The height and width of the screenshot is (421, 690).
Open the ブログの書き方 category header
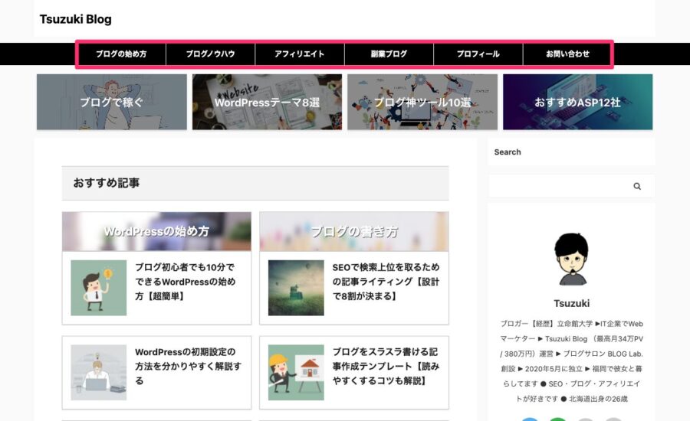click(354, 232)
